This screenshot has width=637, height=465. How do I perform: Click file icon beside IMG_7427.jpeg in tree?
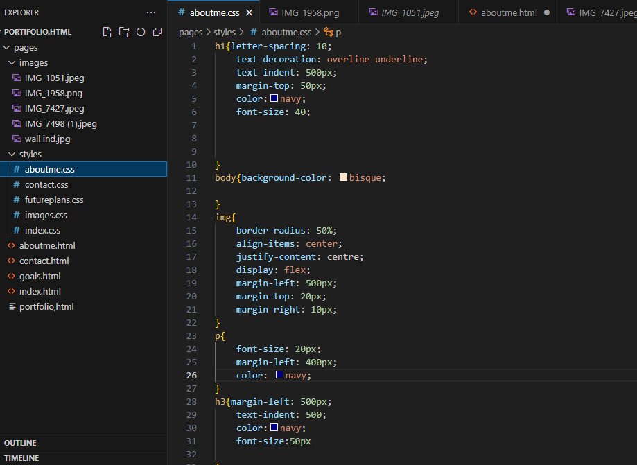17,108
